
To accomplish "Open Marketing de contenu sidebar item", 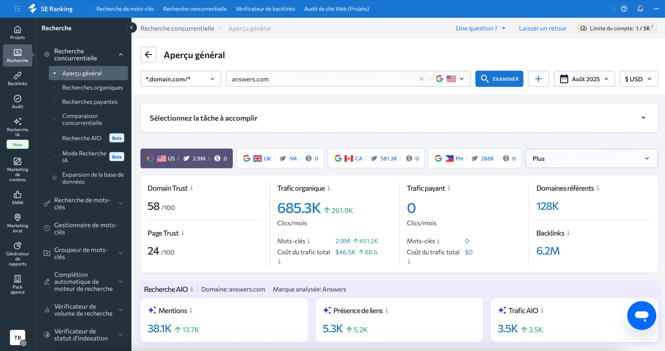I will click(17, 169).
